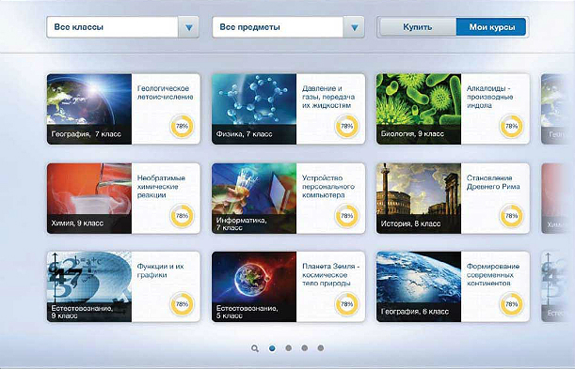Open the География, 7 класс Earth thumbnail
The width and height of the screenshot is (575, 369).
pos(89,109)
